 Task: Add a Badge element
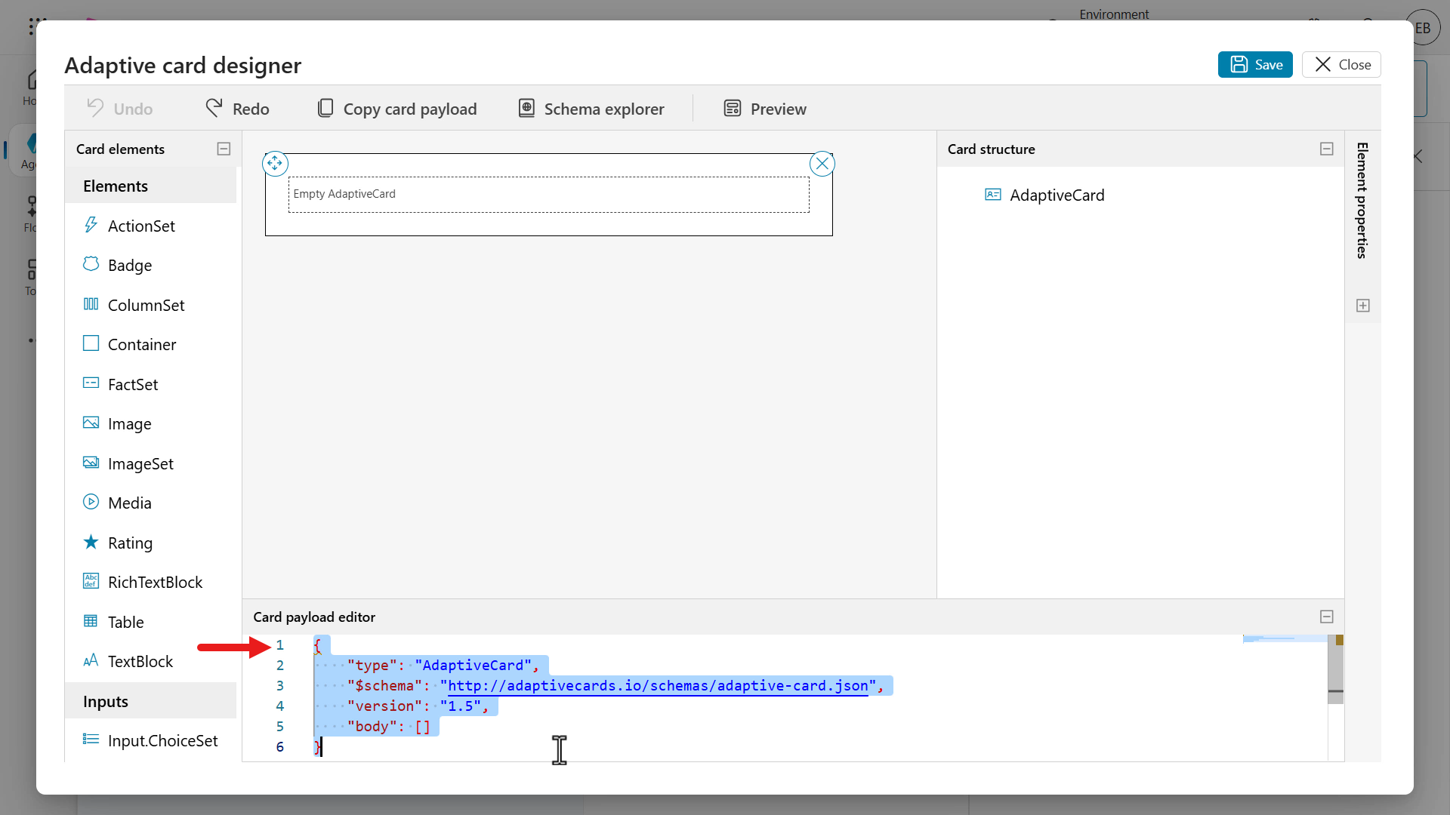[x=131, y=265]
